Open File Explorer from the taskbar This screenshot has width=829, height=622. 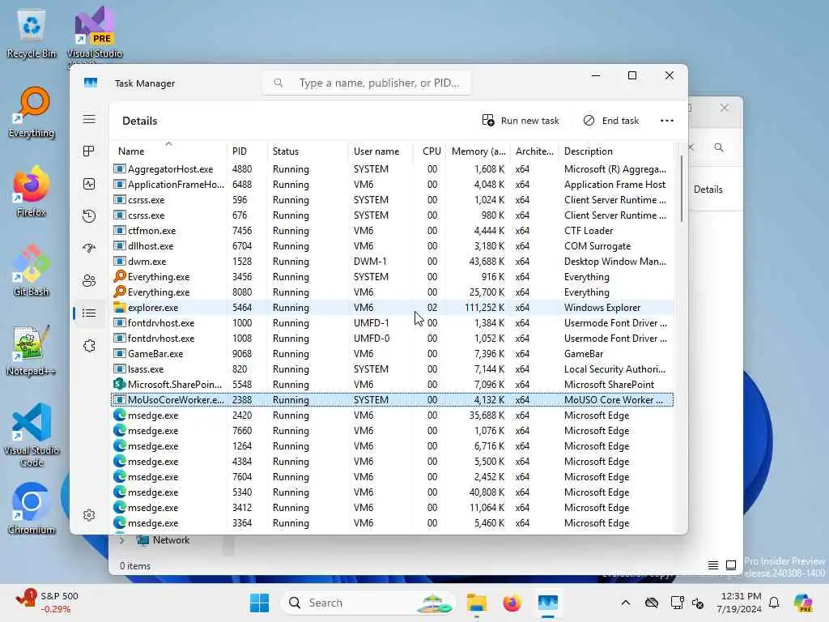[476, 603]
